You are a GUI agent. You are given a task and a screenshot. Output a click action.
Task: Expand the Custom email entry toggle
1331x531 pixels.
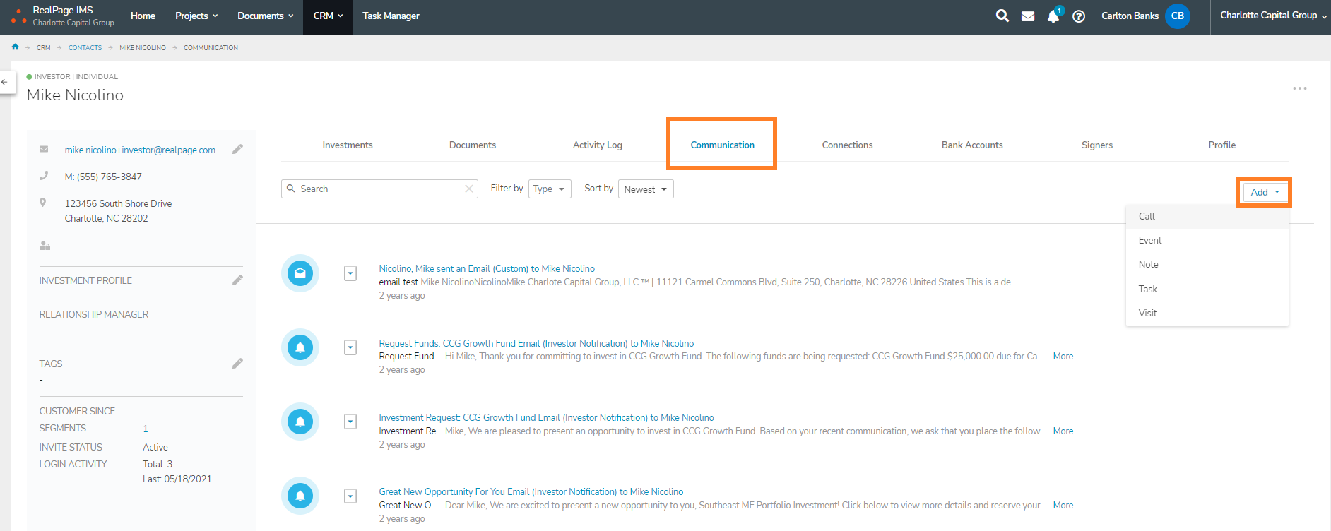click(350, 273)
